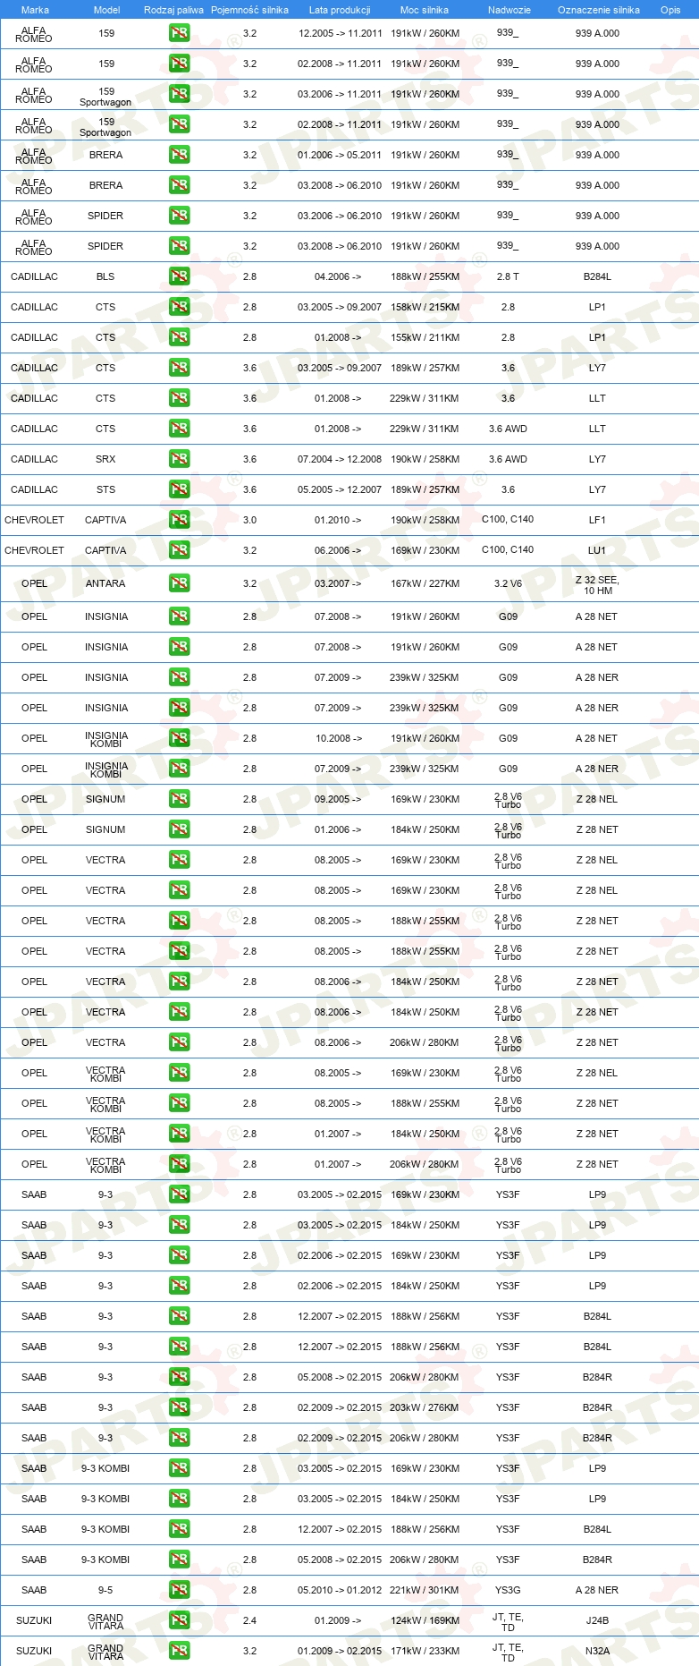699x1666 pixels.
Task: Click the Opis column header
Action: (x=670, y=10)
